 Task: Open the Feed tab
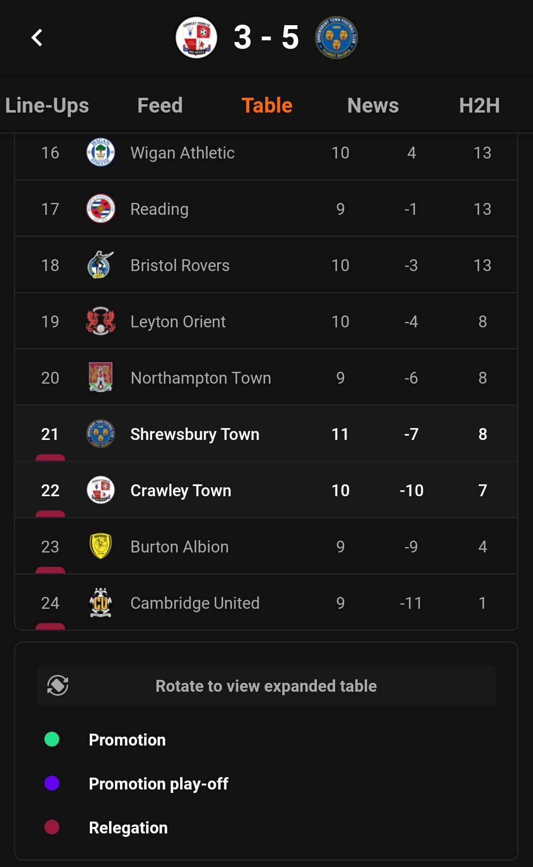[160, 105]
